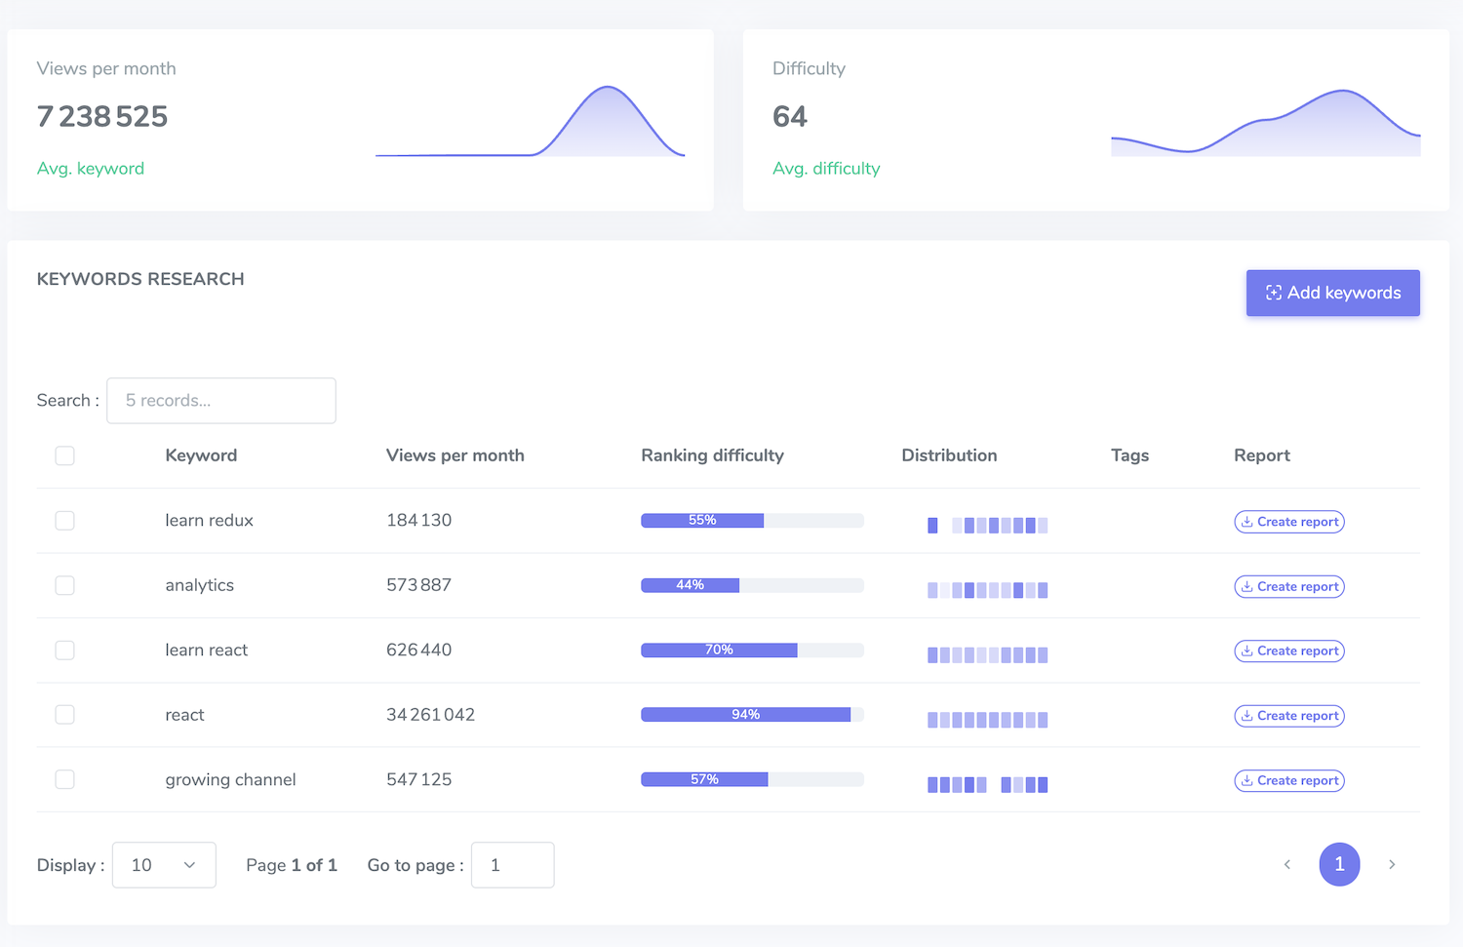This screenshot has height=947, width=1463.
Task: Click the analytics distribution chart
Action: point(987,590)
